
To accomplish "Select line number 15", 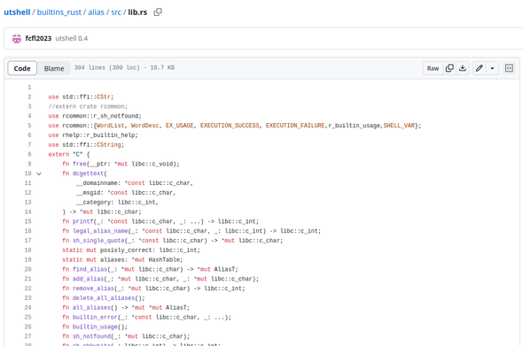I will coord(27,221).
